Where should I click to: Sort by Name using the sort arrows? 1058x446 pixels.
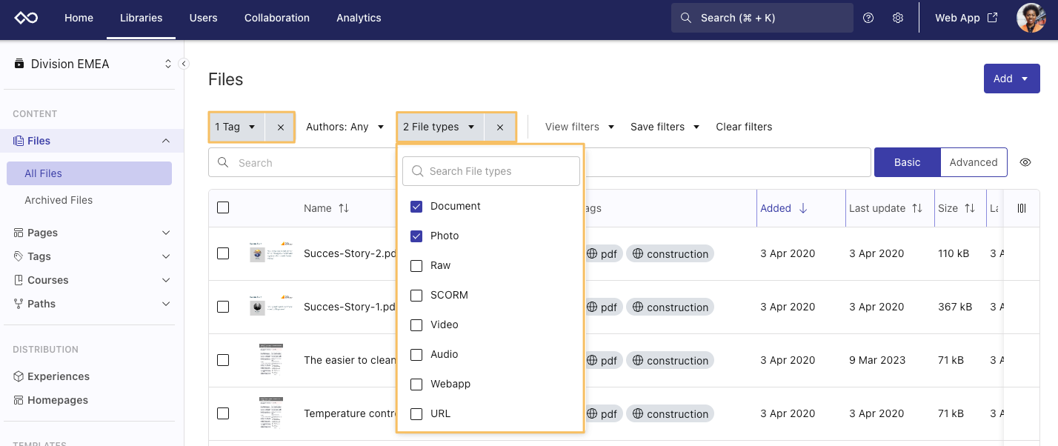click(344, 208)
